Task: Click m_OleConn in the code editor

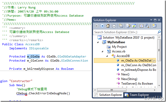Action: pos(35,61)
